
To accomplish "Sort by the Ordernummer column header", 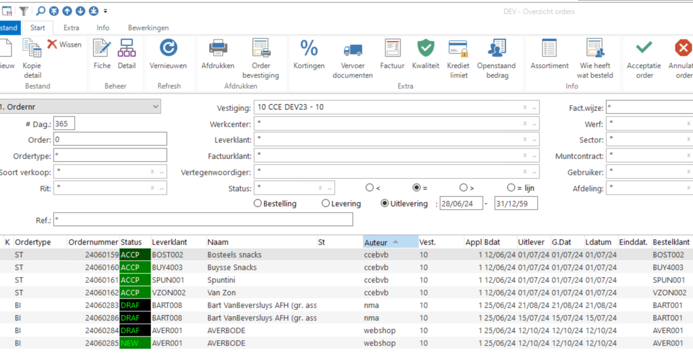I will (93, 242).
